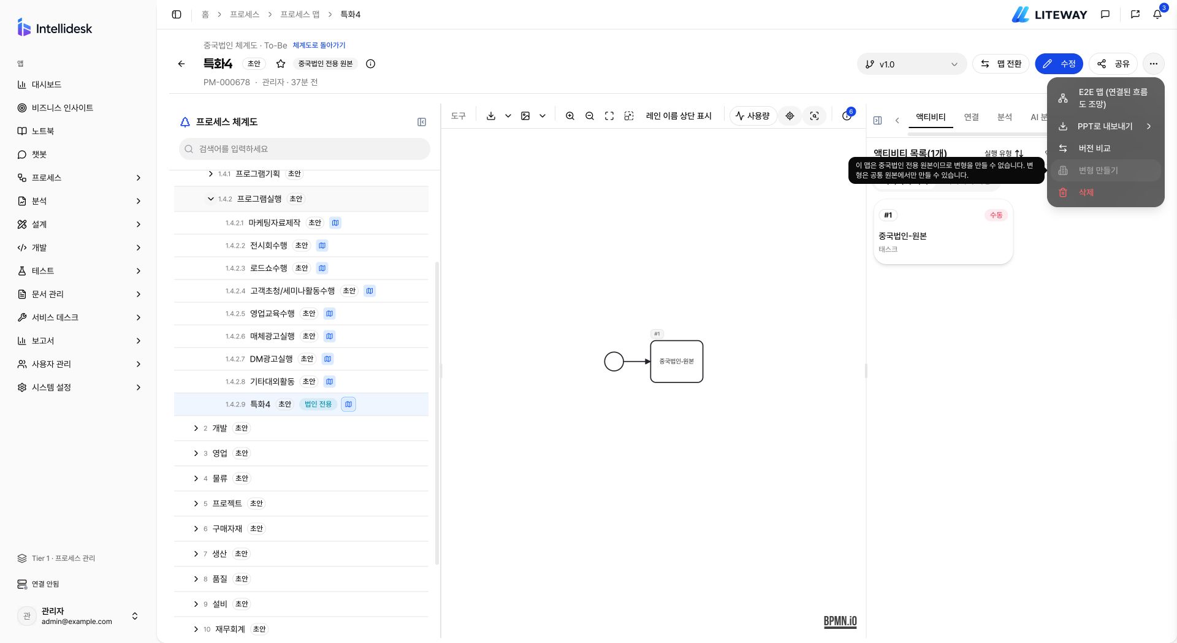Follow the 체계도로 돌아가기 link

[x=319, y=45]
